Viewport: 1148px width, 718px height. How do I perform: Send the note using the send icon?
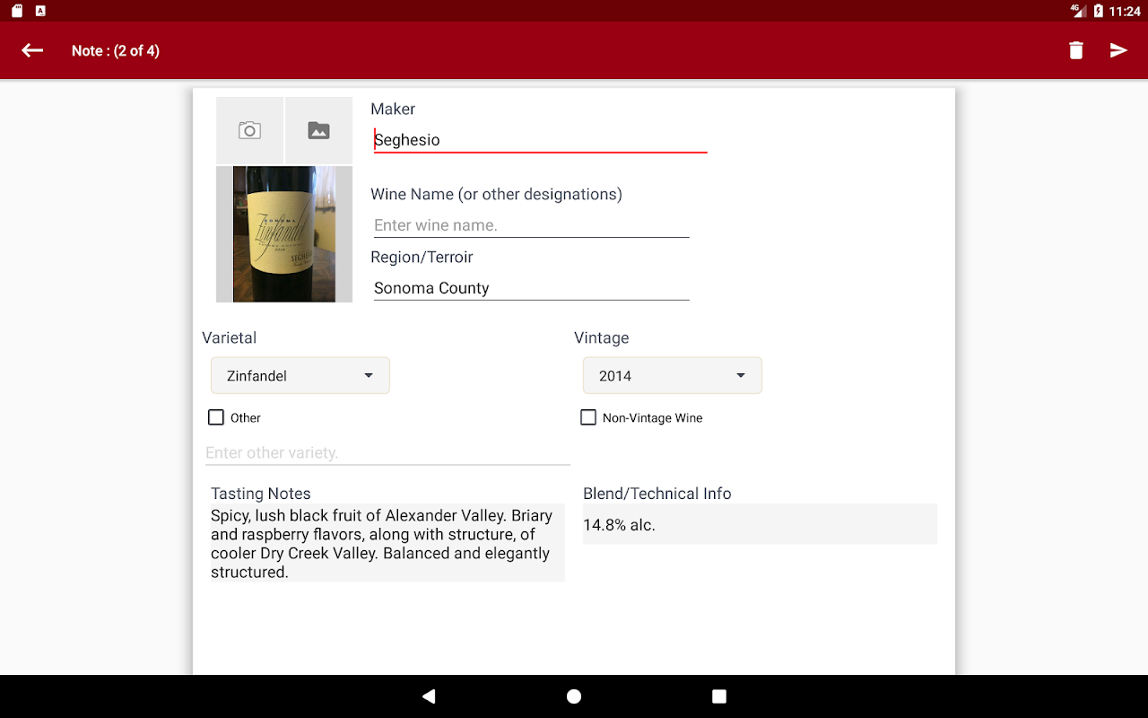pyautogui.click(x=1118, y=50)
